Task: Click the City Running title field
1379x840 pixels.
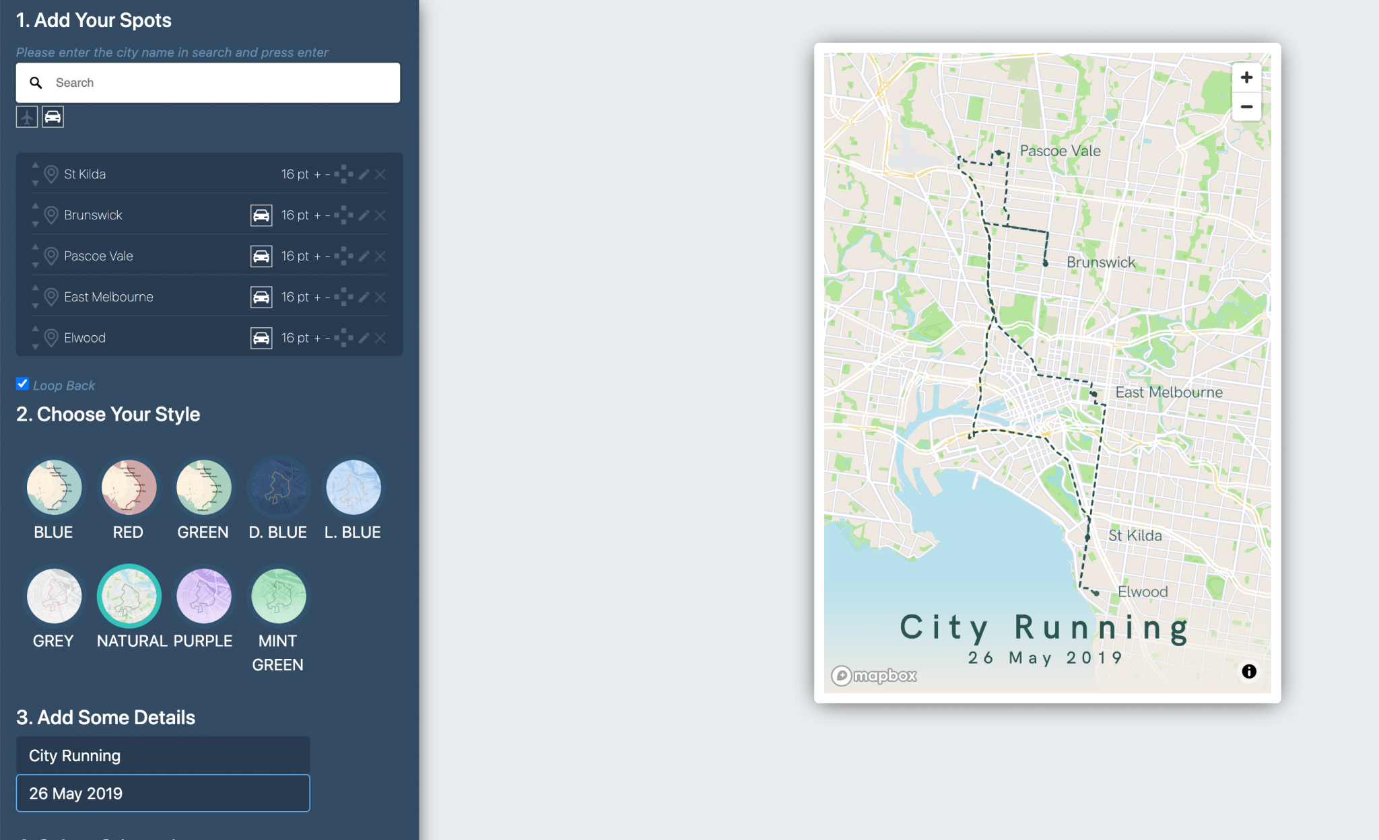Action: point(163,755)
